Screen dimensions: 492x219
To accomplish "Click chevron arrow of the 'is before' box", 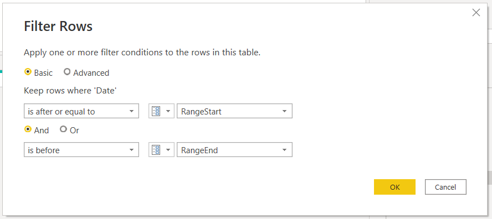I will click(132, 150).
